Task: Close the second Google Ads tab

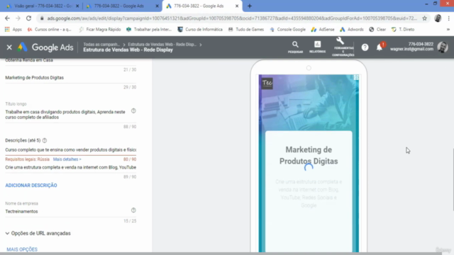Action: (x=157, y=6)
